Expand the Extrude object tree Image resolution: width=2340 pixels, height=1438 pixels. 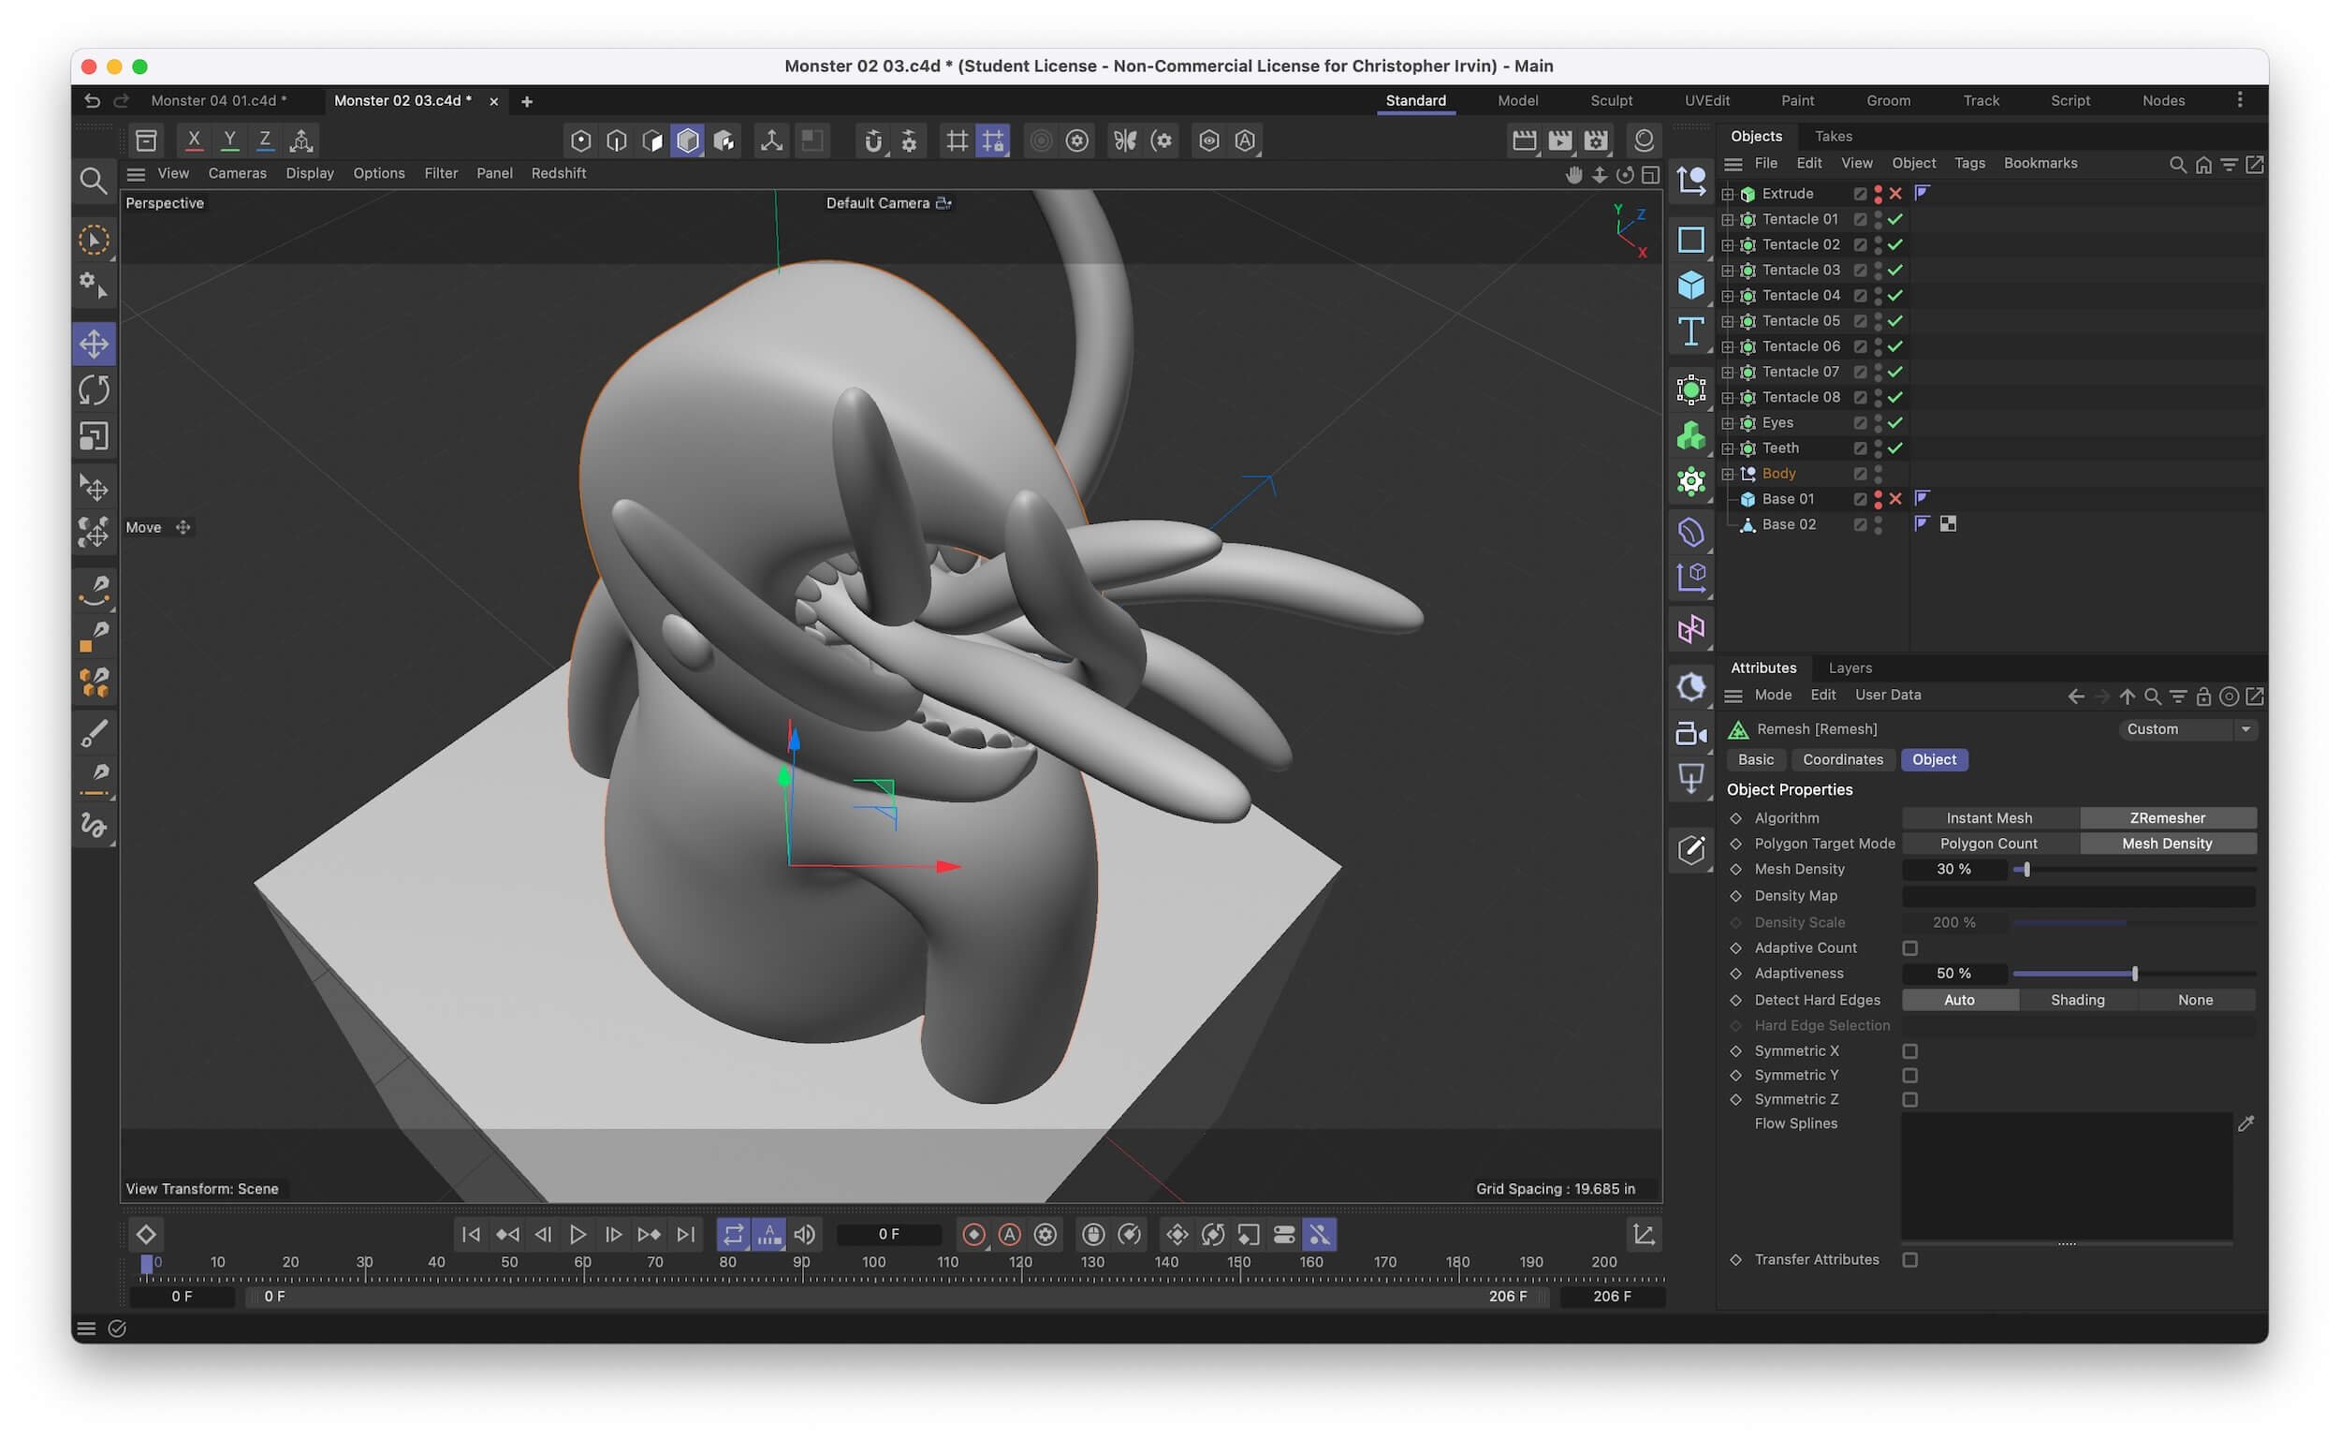point(1728,194)
